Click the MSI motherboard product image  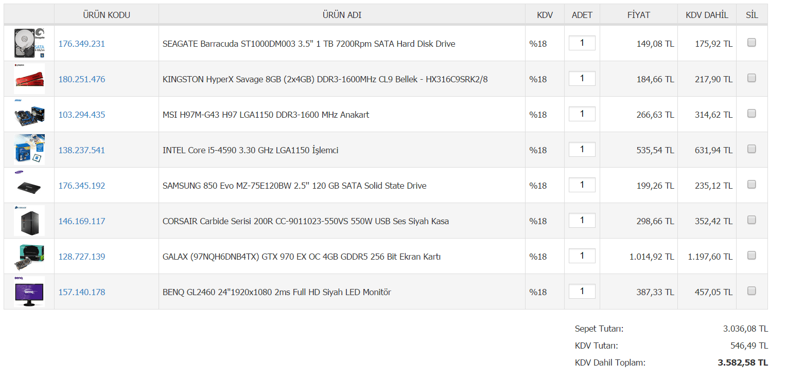(29, 114)
